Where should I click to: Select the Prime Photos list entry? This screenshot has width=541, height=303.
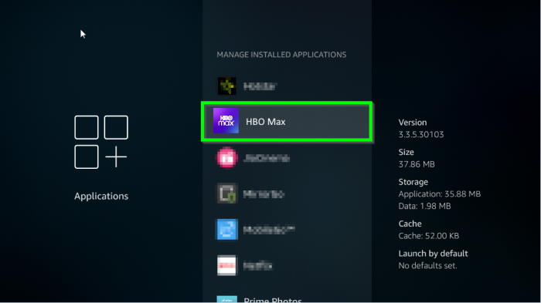coord(287,299)
